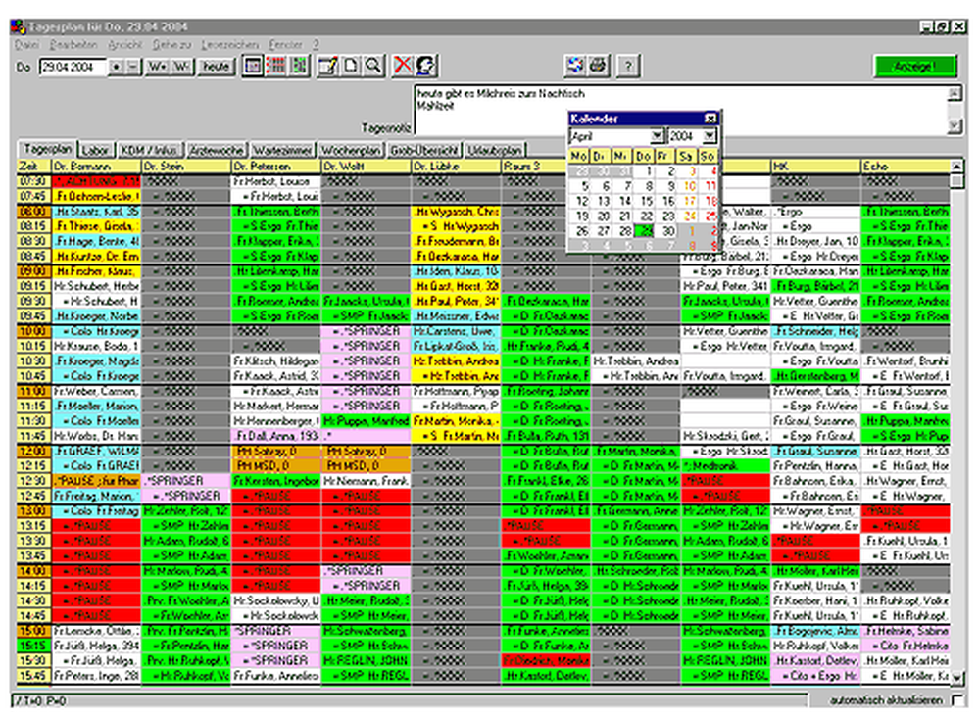The image size is (980, 719).
Task: Click the Tagesnotiz scrollbar down arrow
Action: (955, 126)
